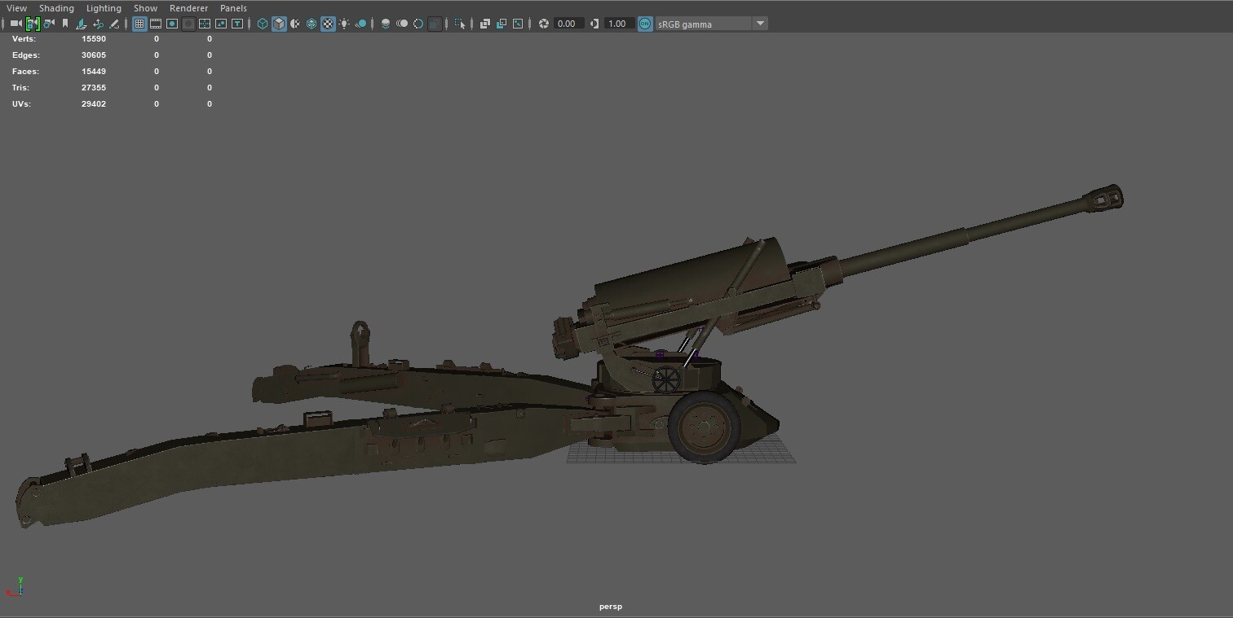Click the Lock Camera icon
The height and width of the screenshot is (618, 1233).
pyautogui.click(x=33, y=24)
